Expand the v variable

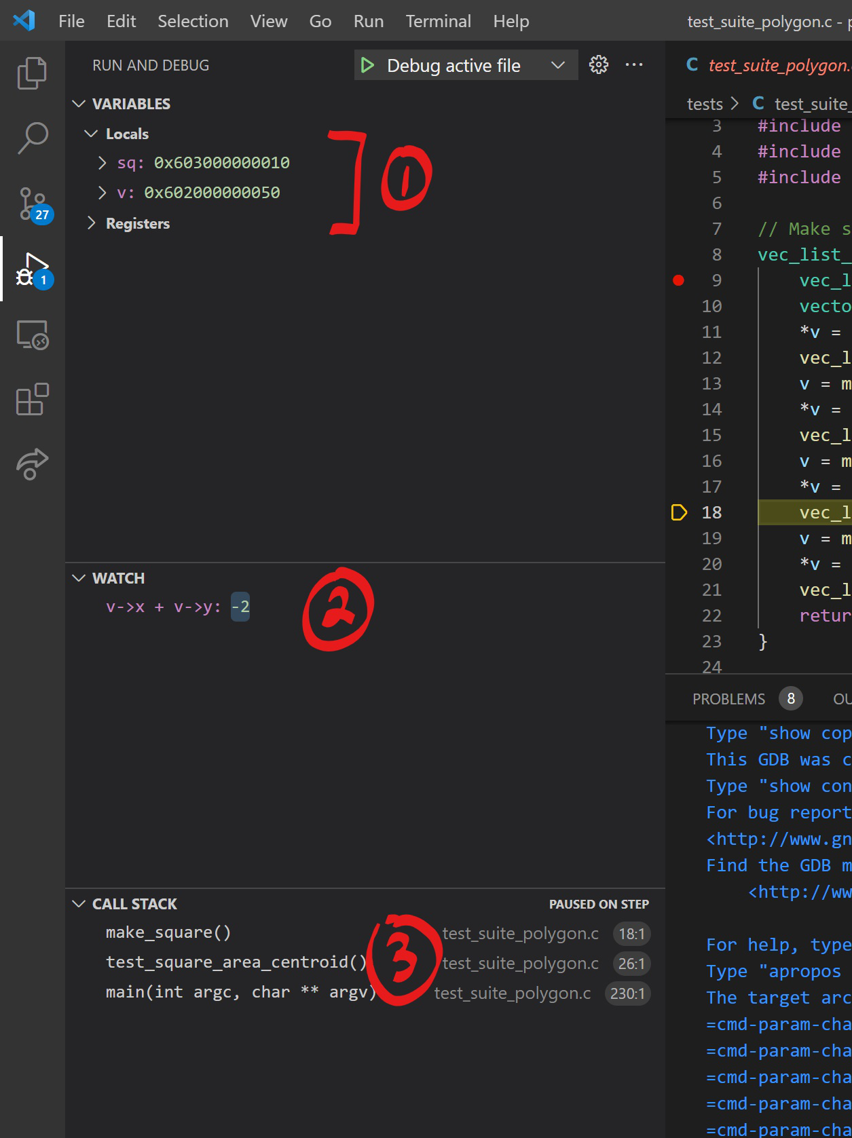102,193
